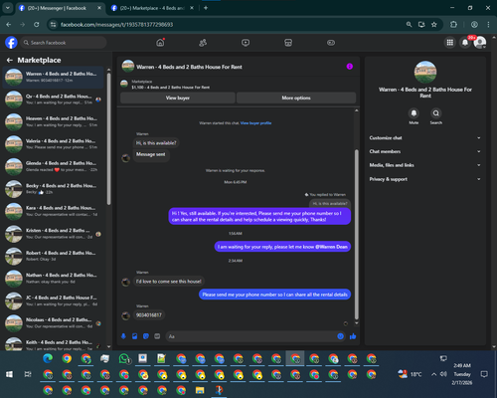
Task: Click the browser address bar URL
Action: (x=116, y=25)
